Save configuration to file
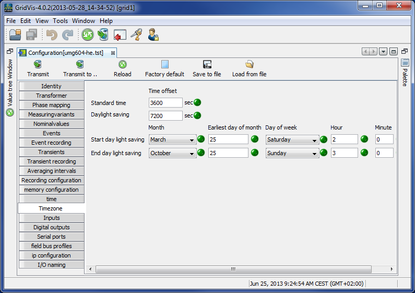 pyautogui.click(x=207, y=68)
